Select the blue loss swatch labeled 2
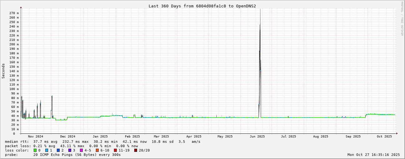 click(58, 150)
